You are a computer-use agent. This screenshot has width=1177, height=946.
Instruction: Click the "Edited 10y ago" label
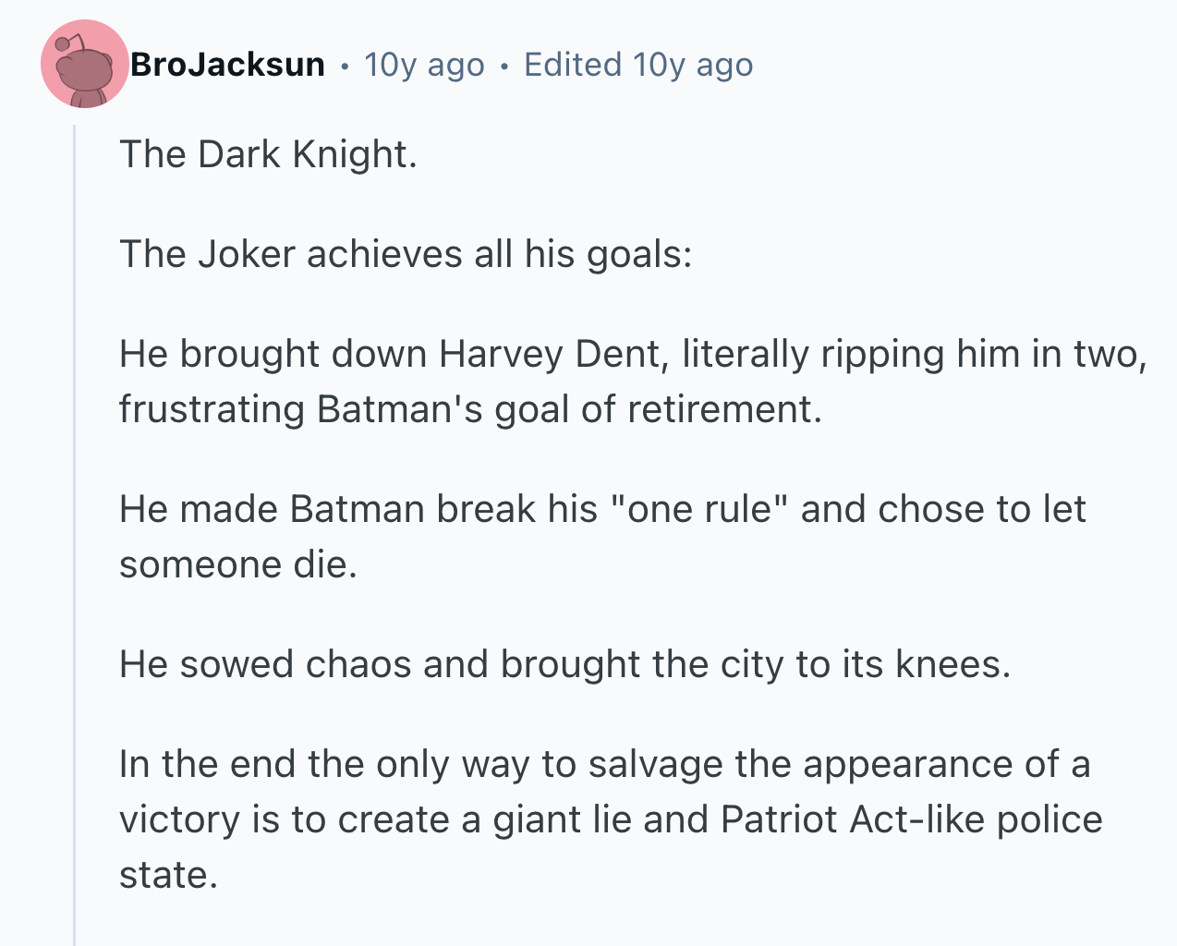[638, 65]
